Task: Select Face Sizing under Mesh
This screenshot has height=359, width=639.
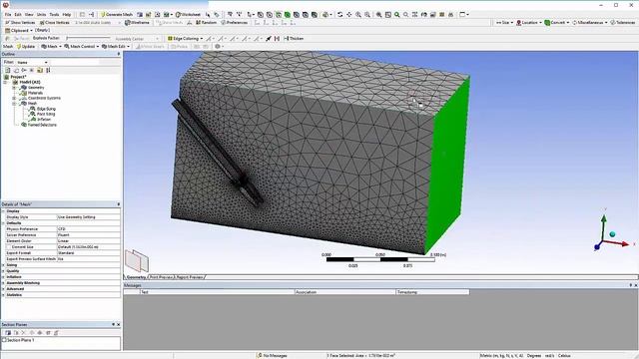Action: tap(46, 114)
